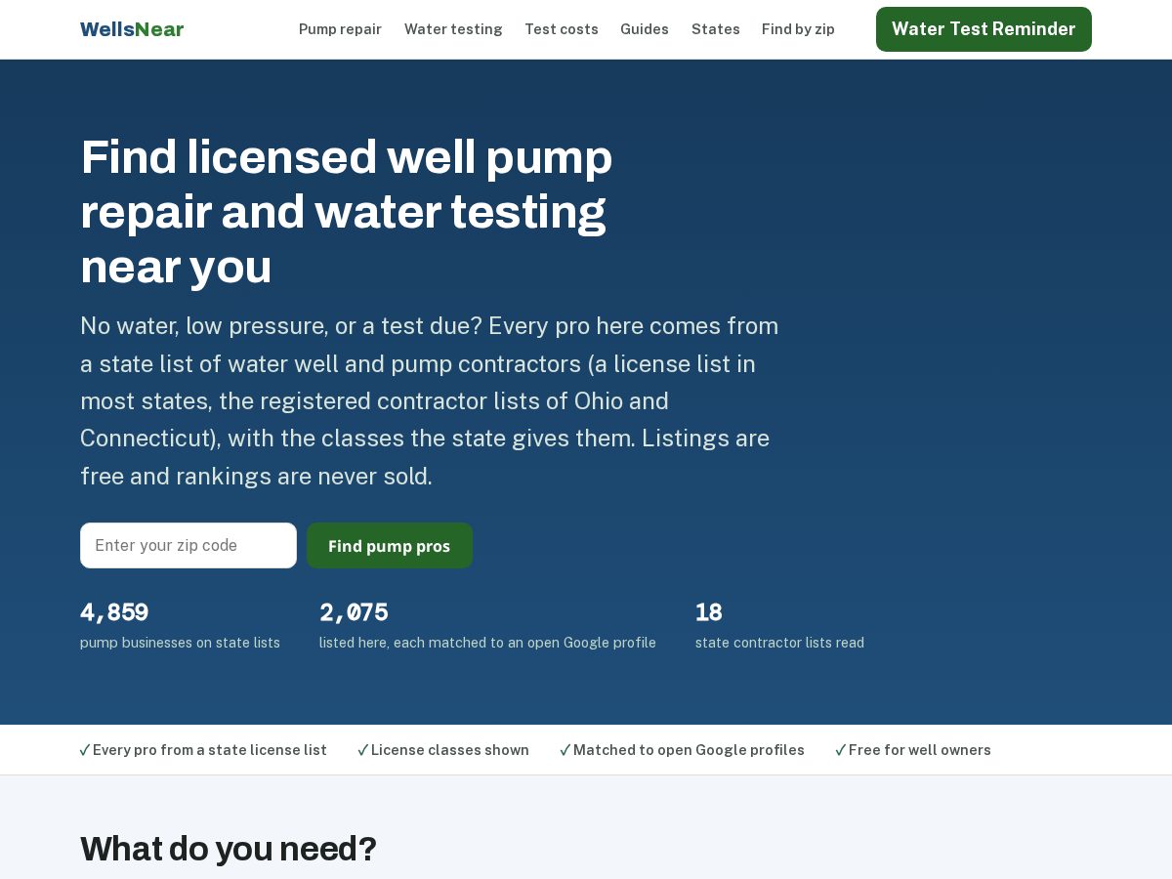Open Water testing nav link
This screenshot has width=1172, height=879.
point(453,29)
